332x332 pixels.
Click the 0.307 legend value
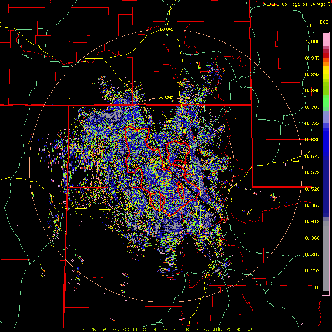312,255
